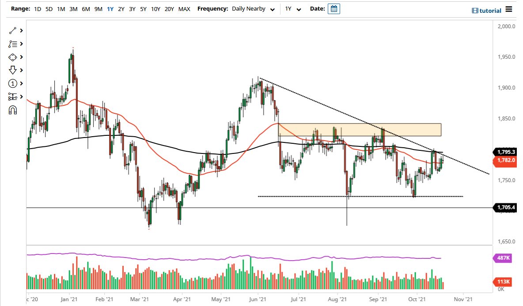Set range to 6M

pos(86,9)
